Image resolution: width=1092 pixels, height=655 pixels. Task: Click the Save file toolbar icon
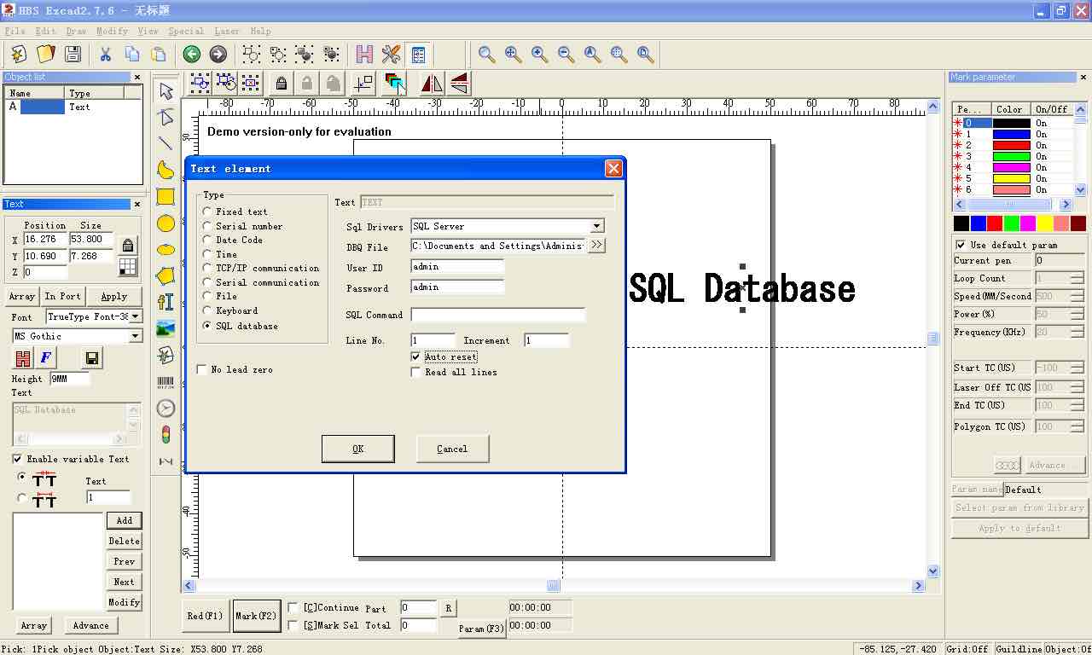pyautogui.click(x=73, y=55)
